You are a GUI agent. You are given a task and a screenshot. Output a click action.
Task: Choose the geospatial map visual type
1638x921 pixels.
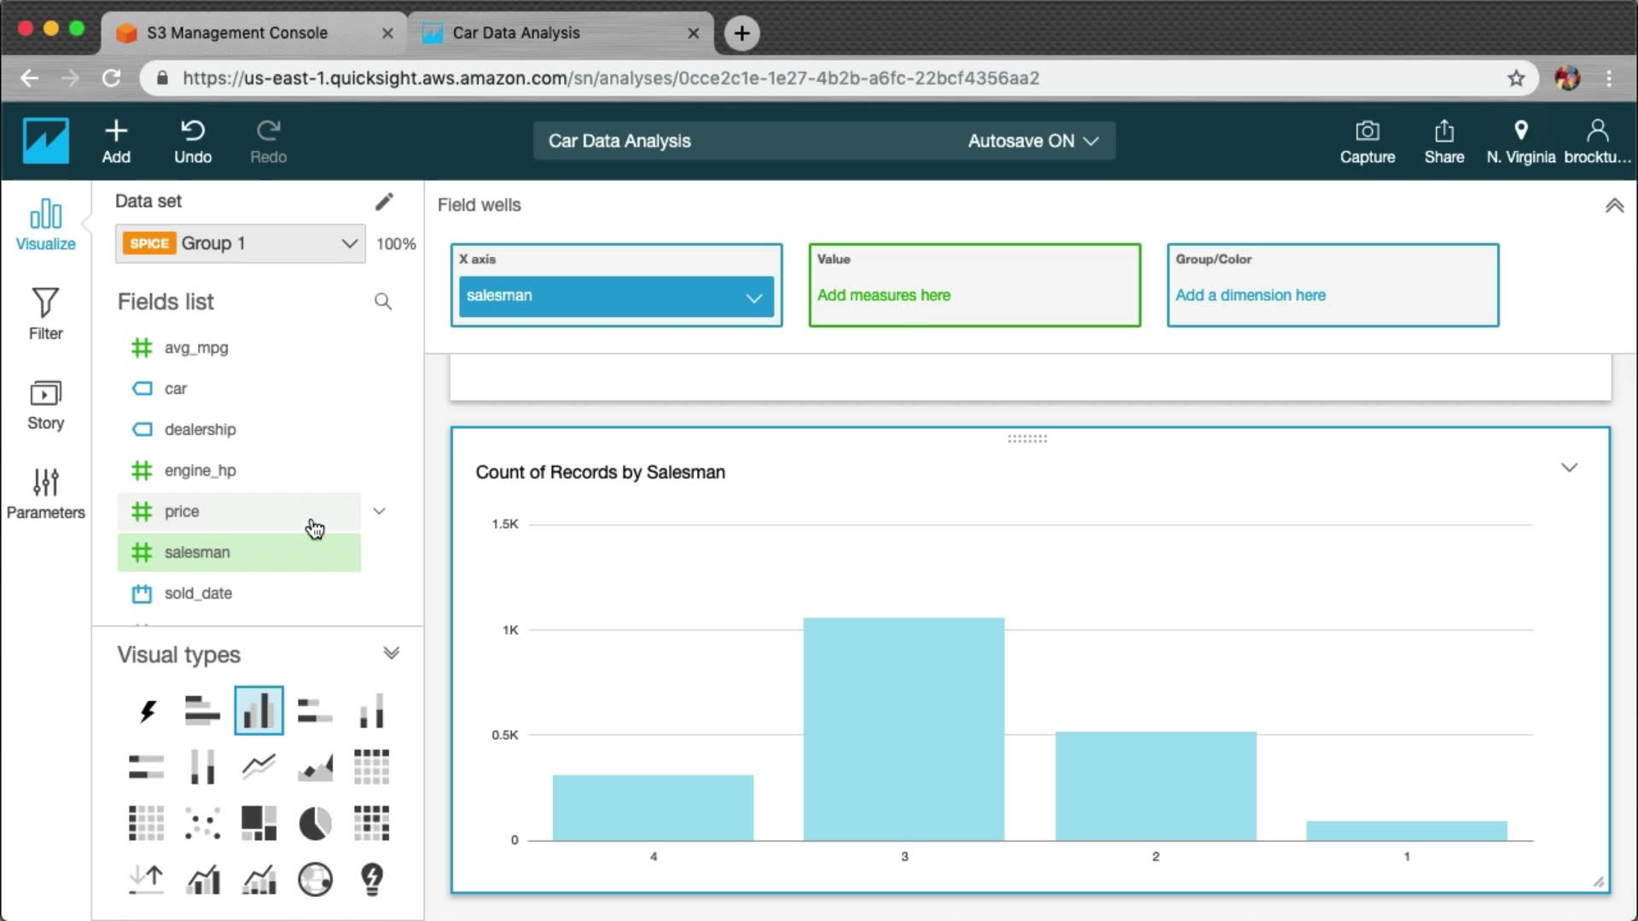click(x=315, y=879)
